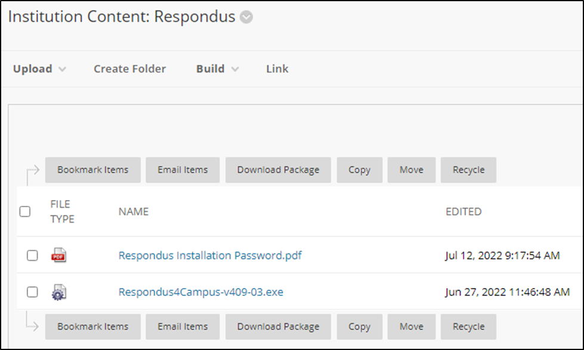This screenshot has height=350, width=584.
Task: Click the bottom Copy button
Action: (360, 327)
